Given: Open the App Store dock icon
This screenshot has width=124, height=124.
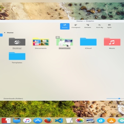Looking at the screenshot, I should (38, 121).
